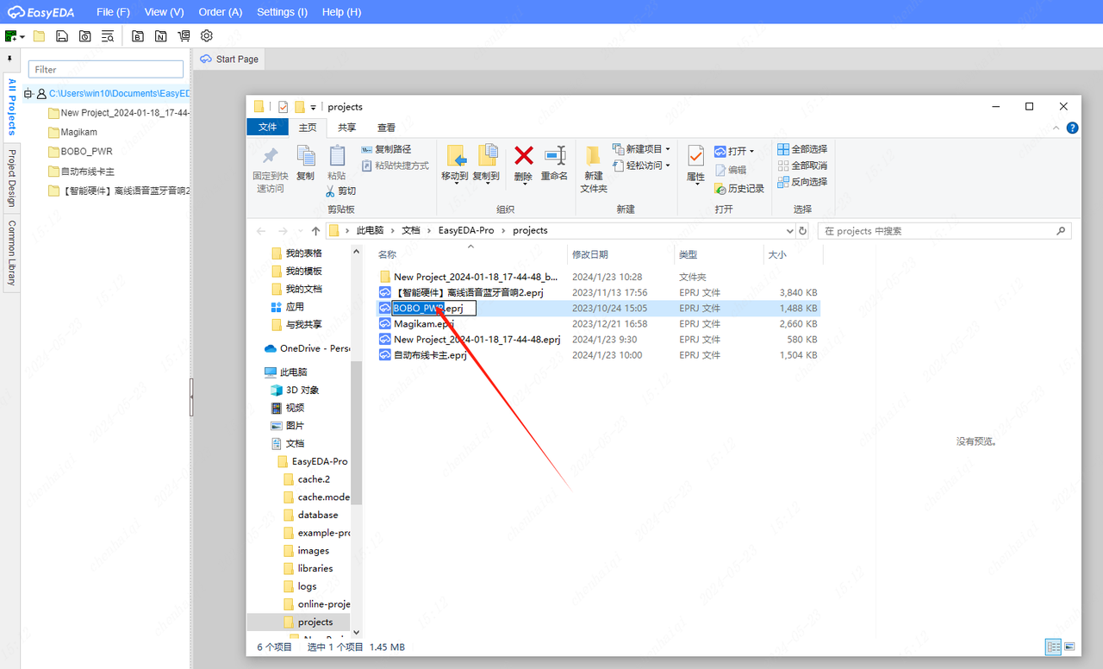The image size is (1103, 669).
Task: Open the 复制到 dropdown button
Action: [486, 163]
